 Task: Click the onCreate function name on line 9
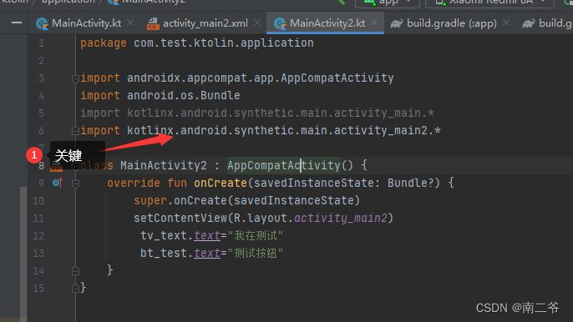[221, 183]
